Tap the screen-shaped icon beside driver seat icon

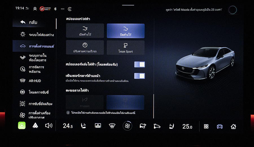(98, 126)
